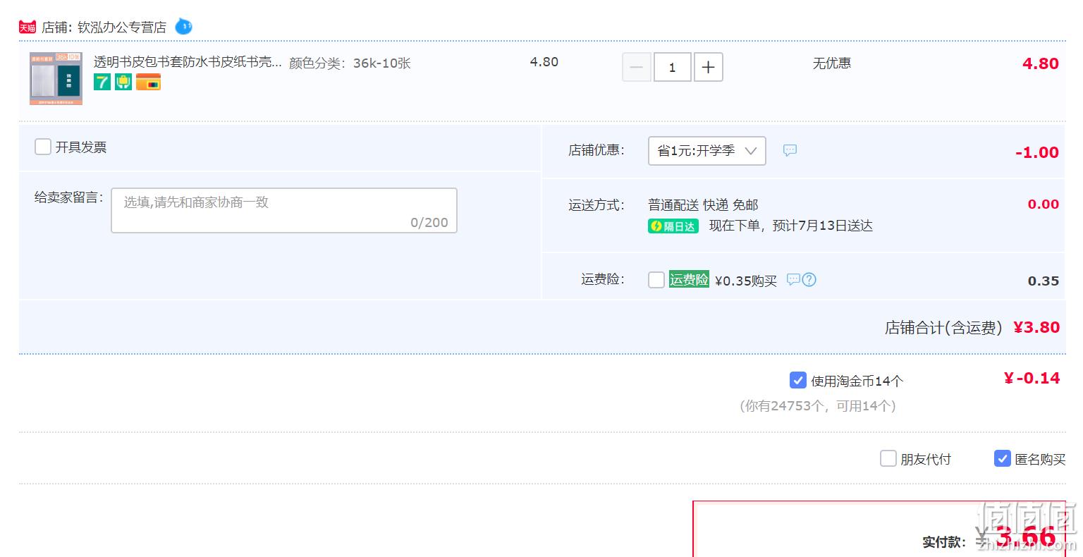Viewport: 1083px width, 557px height.
Task: Check the 运费险 shipping insurance checkbox
Action: click(656, 280)
